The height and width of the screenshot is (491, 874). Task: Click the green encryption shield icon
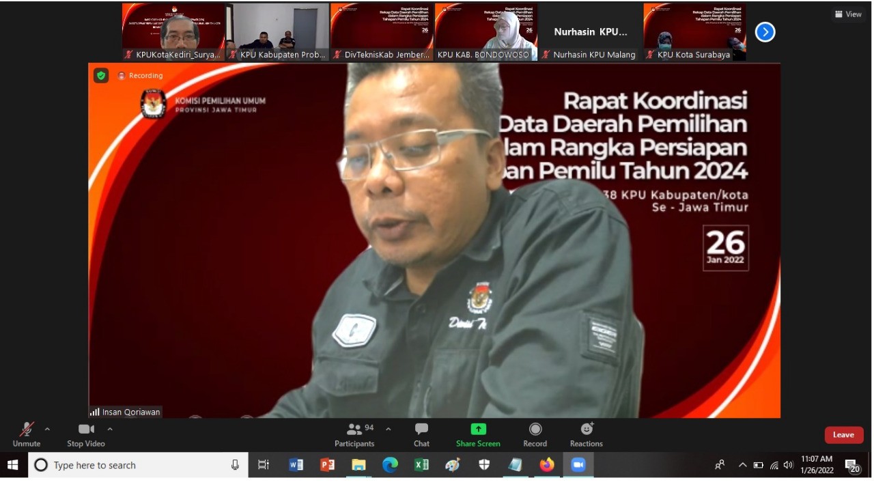pos(101,75)
